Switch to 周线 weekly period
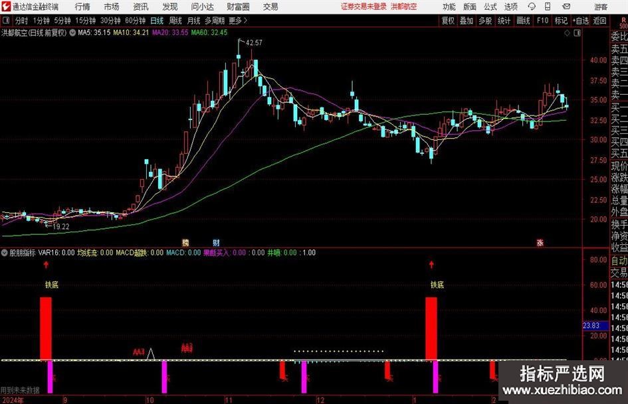The width and height of the screenshot is (628, 404). [175, 21]
